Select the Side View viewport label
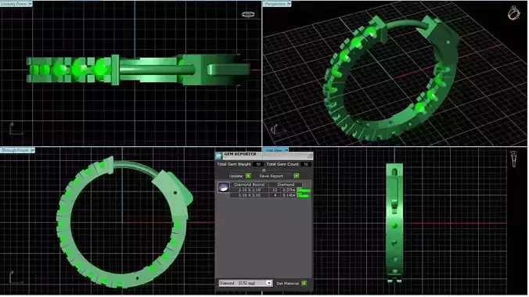This screenshot has width=529, height=297. [274, 150]
